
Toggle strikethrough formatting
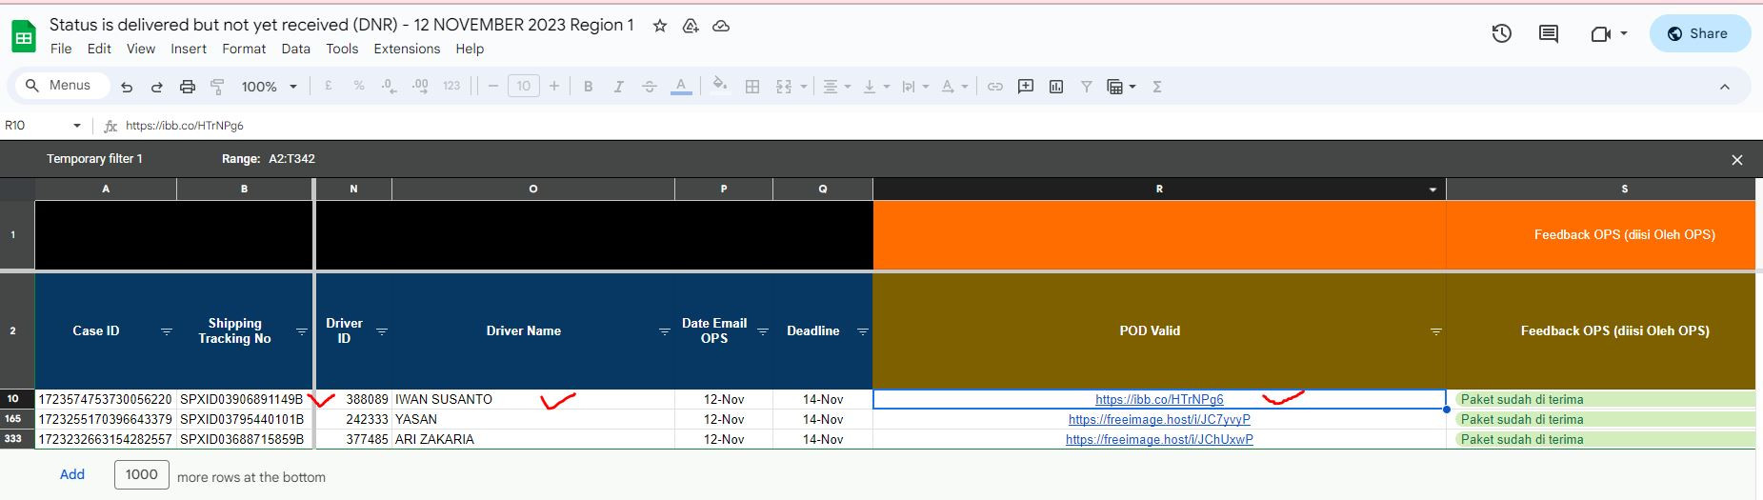[x=650, y=87]
